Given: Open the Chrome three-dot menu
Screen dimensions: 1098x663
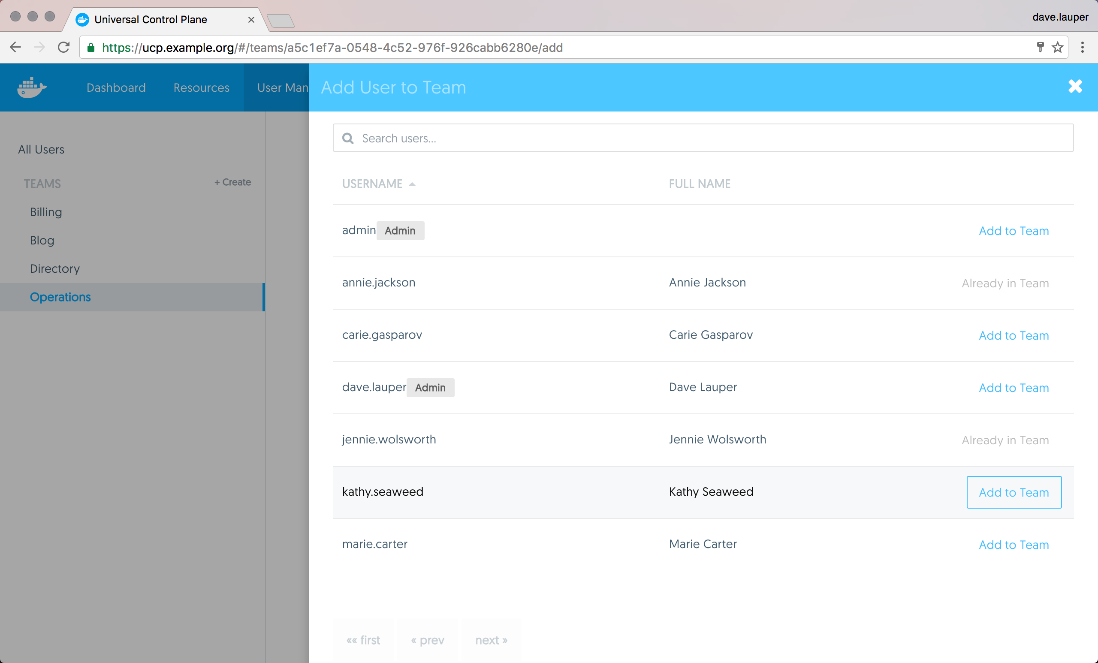Looking at the screenshot, I should click(x=1082, y=47).
